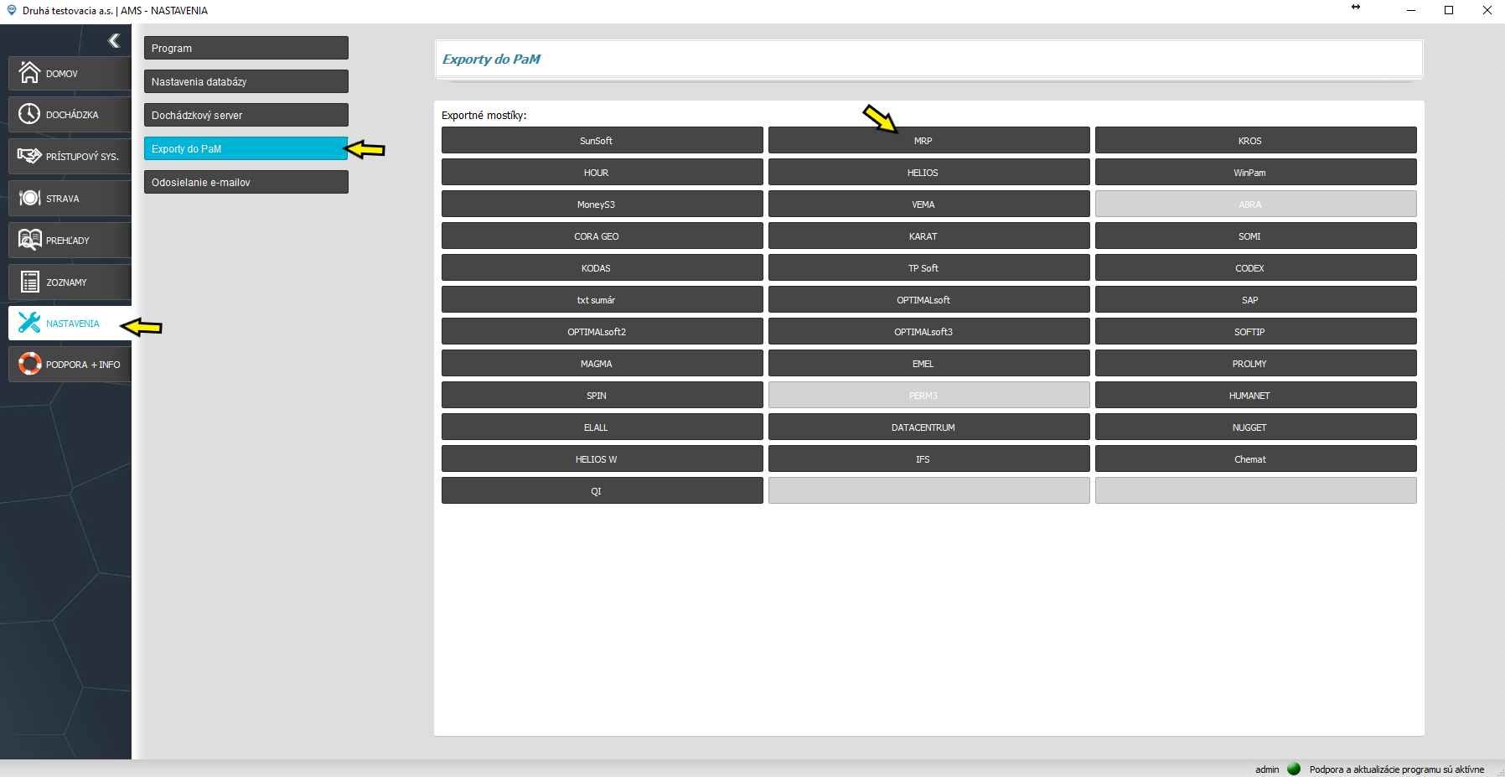Pick the KODAS export bridge
Viewport: 1505px width, 777px height.
coord(602,267)
